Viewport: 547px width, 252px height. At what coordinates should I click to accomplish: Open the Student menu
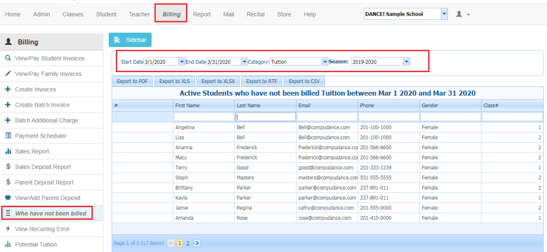106,14
